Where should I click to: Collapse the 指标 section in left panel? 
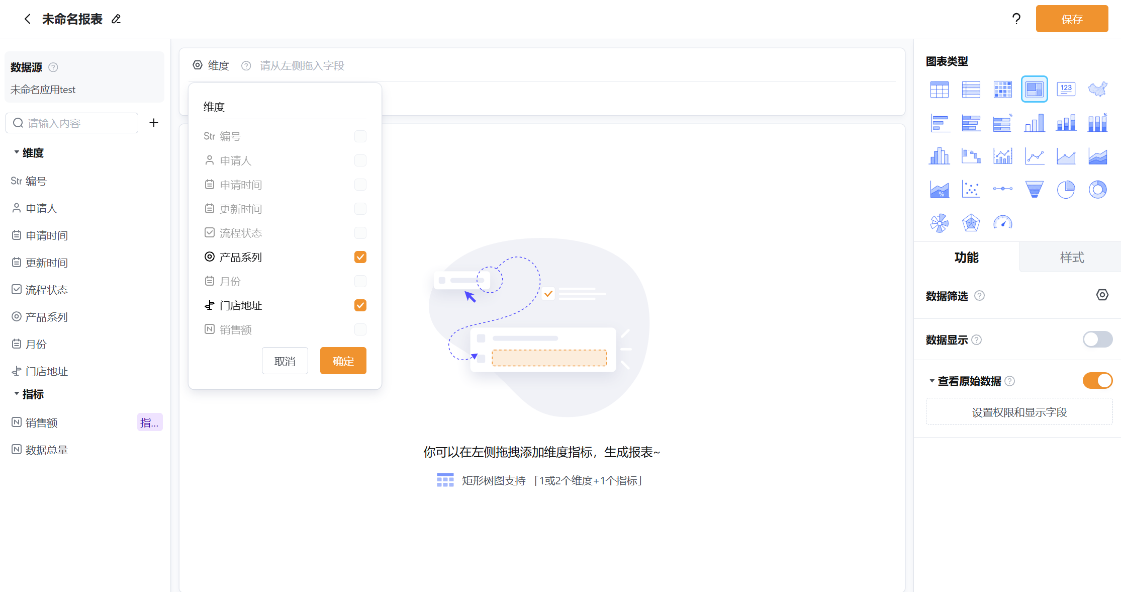17,394
